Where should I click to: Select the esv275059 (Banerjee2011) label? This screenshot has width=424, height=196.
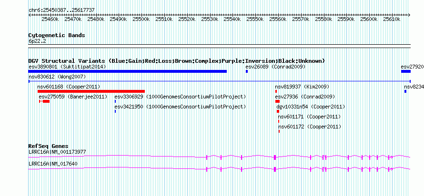(x=73, y=97)
